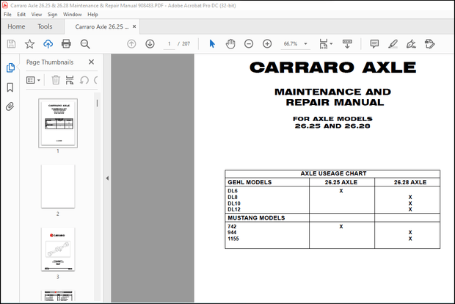The height and width of the screenshot is (304, 455).
Task: Open the Bookmarks panel
Action: click(10, 87)
